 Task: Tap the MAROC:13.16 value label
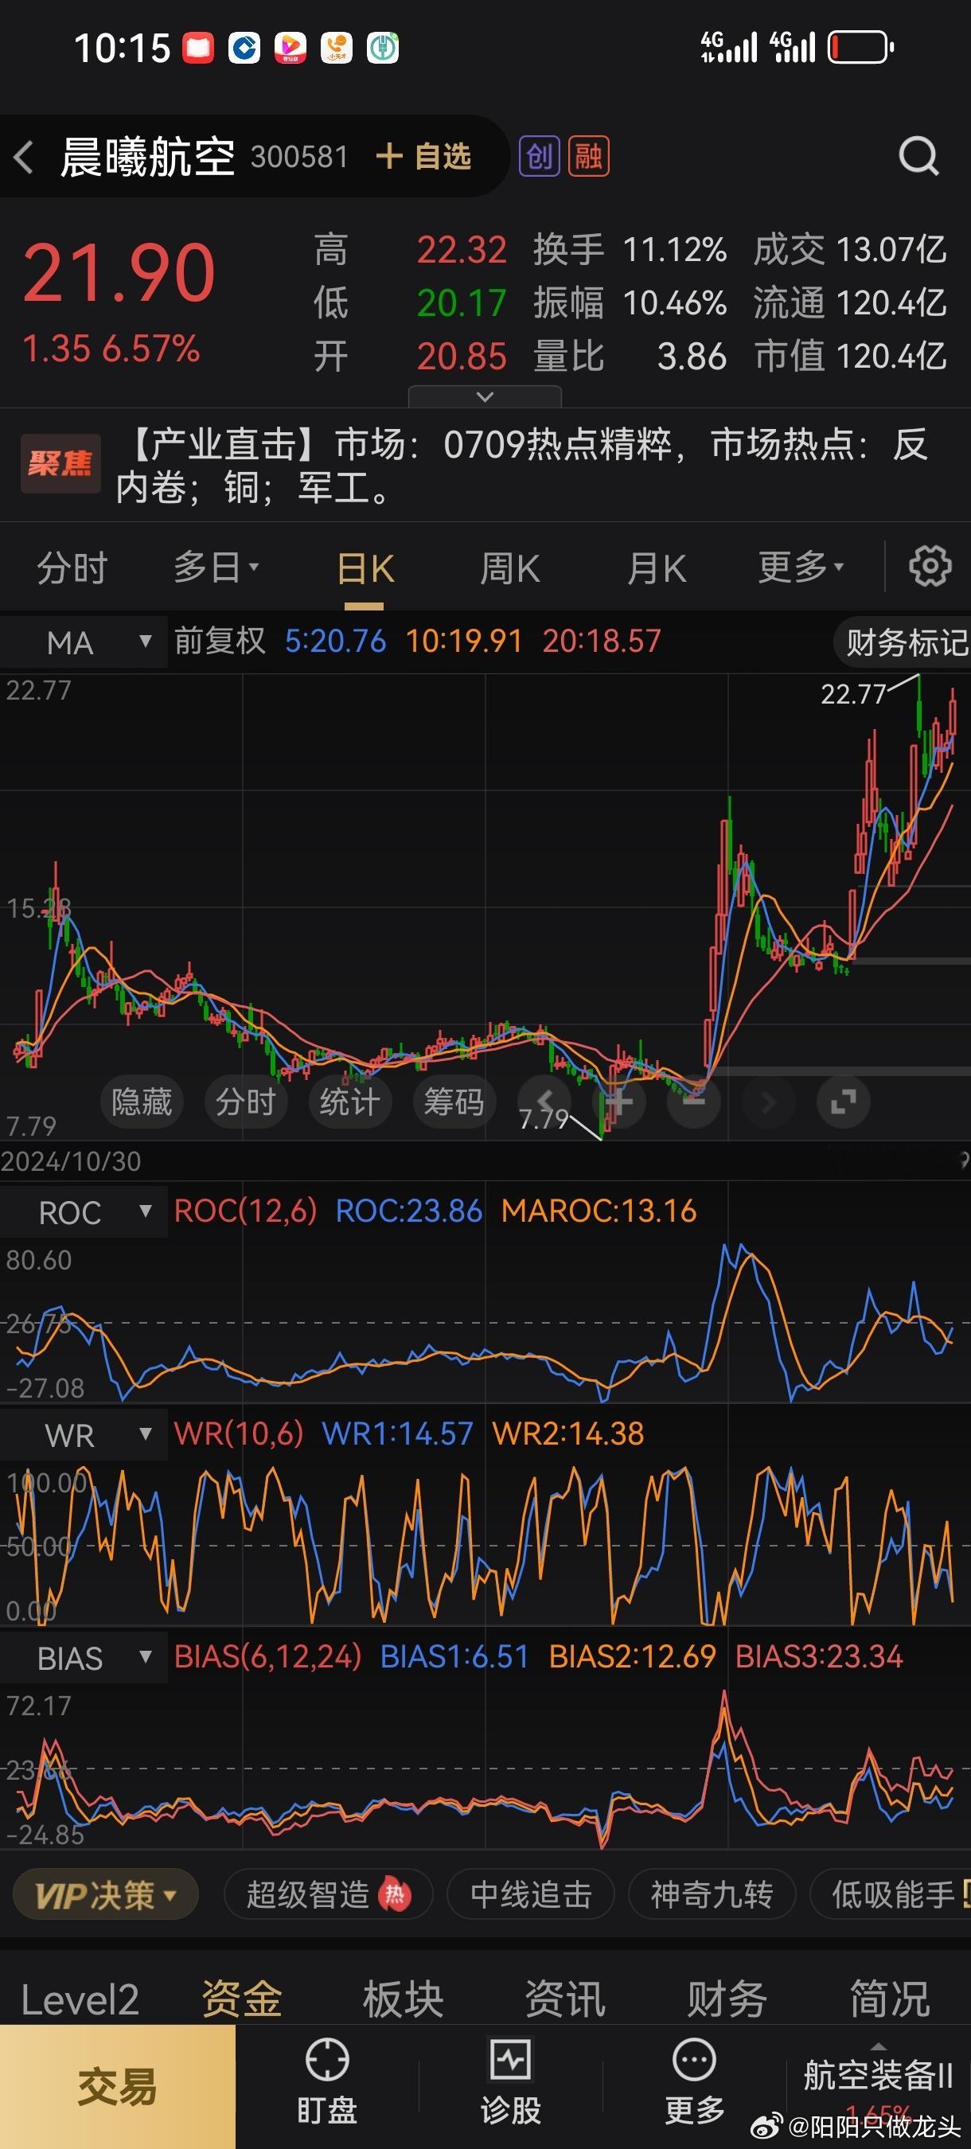[599, 1211]
